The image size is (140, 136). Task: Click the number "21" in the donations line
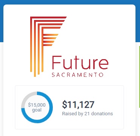tap(87, 114)
